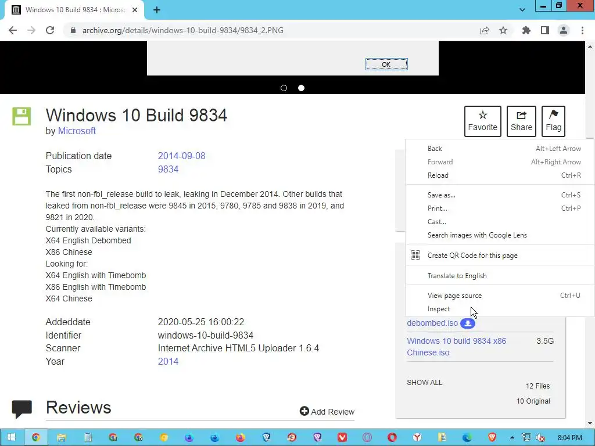Expand SHOW ALL files list

424,382
